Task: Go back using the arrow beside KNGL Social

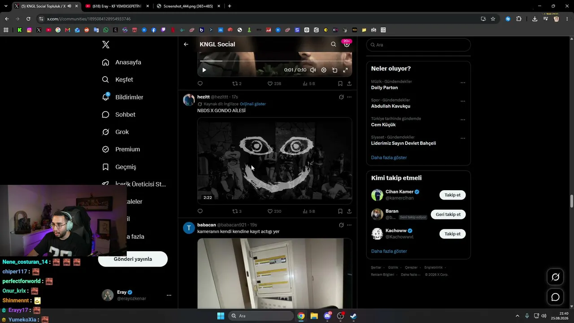Action: (x=186, y=44)
